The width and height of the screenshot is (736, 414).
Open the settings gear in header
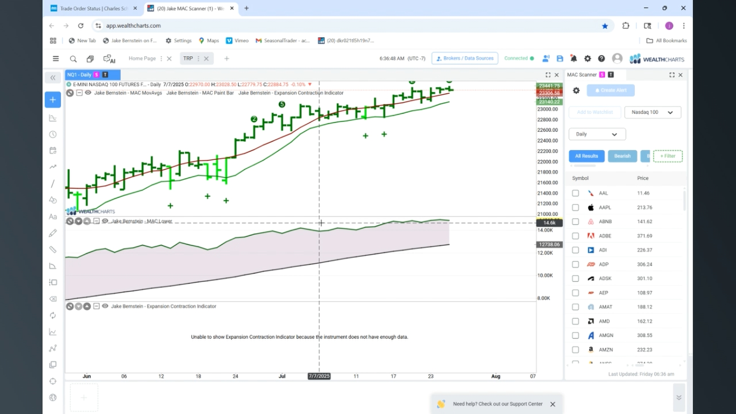point(587,59)
